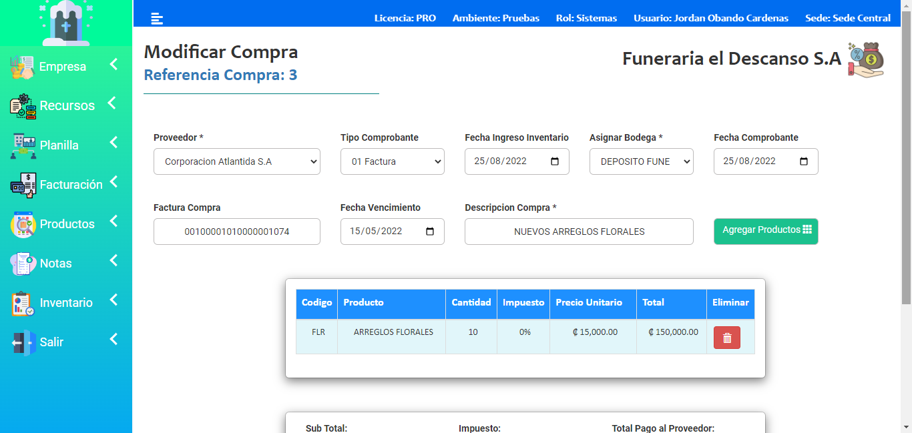Viewport: 912px width, 433px height.
Task: Click the Planilla sidebar icon
Action: (23, 145)
